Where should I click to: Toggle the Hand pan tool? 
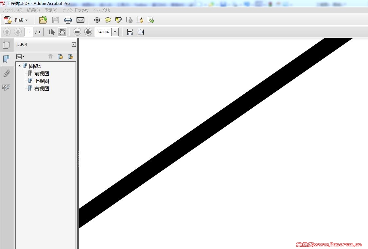[62, 32]
